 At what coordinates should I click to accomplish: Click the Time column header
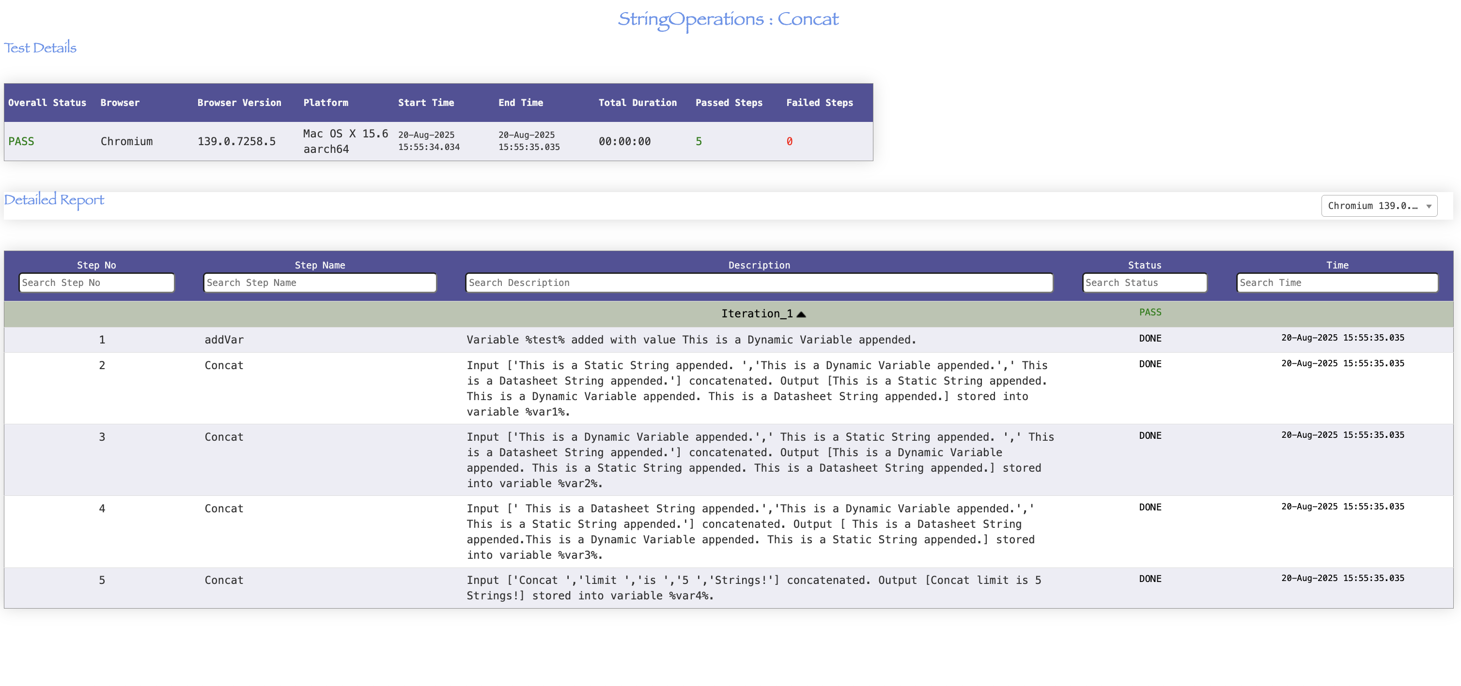[1337, 265]
